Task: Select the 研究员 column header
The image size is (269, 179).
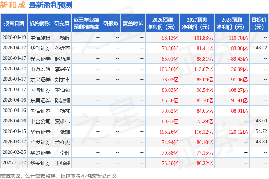Action: coord(62,23)
